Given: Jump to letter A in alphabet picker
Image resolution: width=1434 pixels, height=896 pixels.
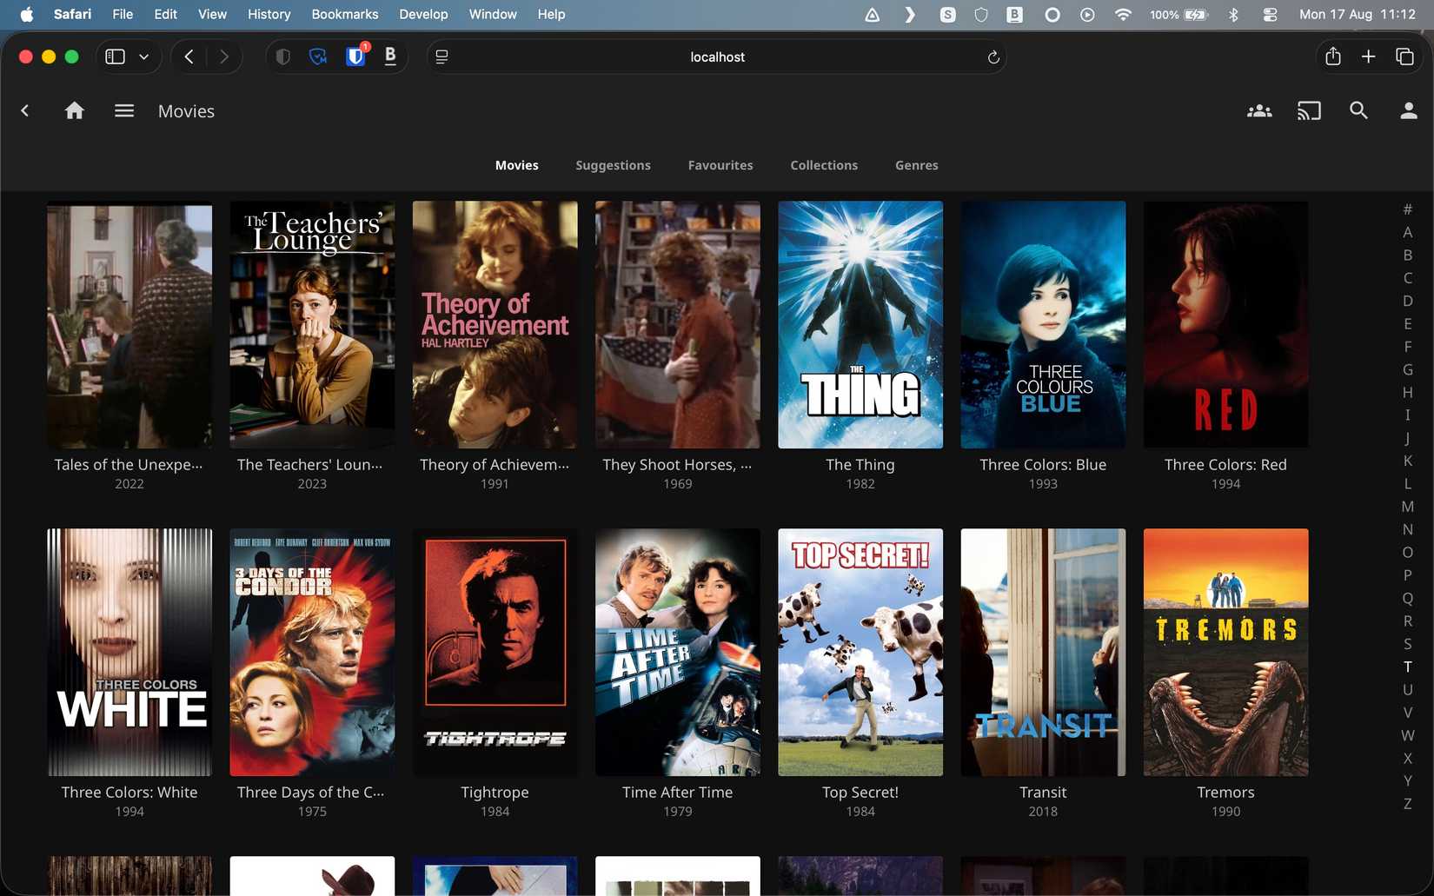Looking at the screenshot, I should pos(1408,232).
